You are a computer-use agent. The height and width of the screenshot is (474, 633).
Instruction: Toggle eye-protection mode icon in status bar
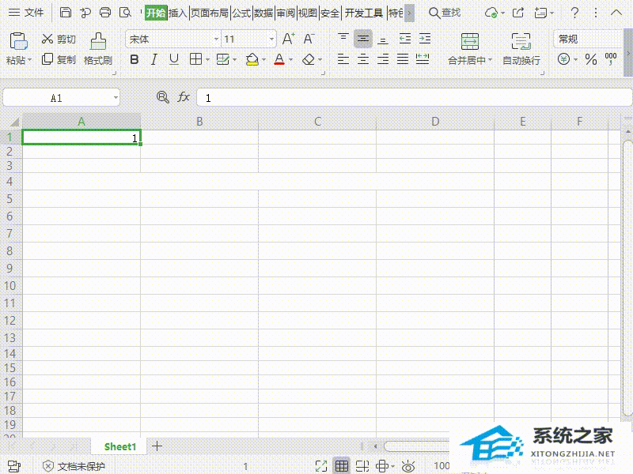pyautogui.click(x=408, y=466)
